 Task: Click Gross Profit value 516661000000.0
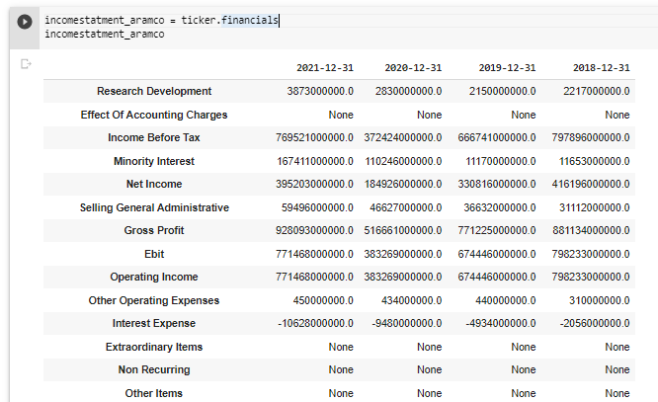[403, 230]
